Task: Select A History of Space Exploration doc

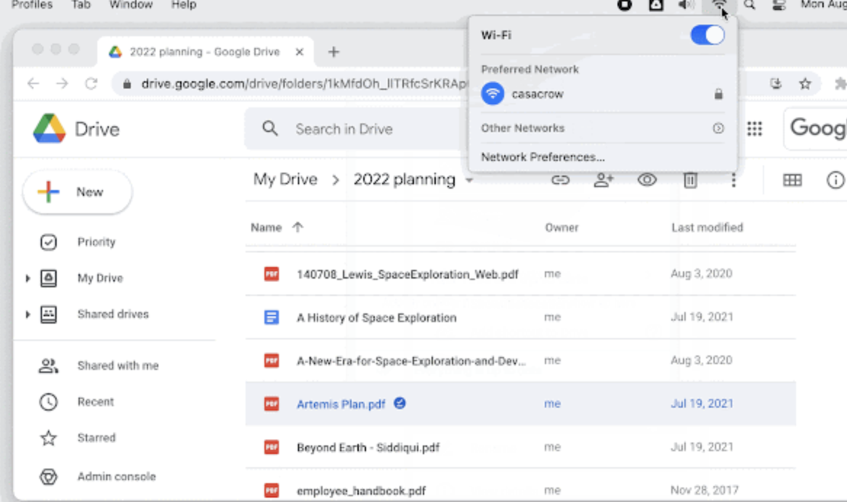Action: [x=521, y=317]
